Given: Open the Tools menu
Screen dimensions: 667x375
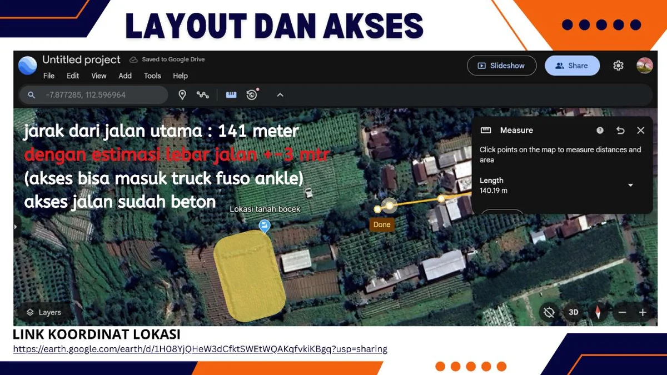Looking at the screenshot, I should pos(152,76).
